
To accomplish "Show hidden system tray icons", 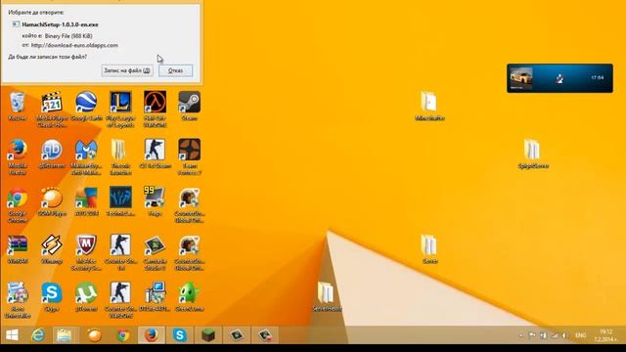I will coord(521,336).
